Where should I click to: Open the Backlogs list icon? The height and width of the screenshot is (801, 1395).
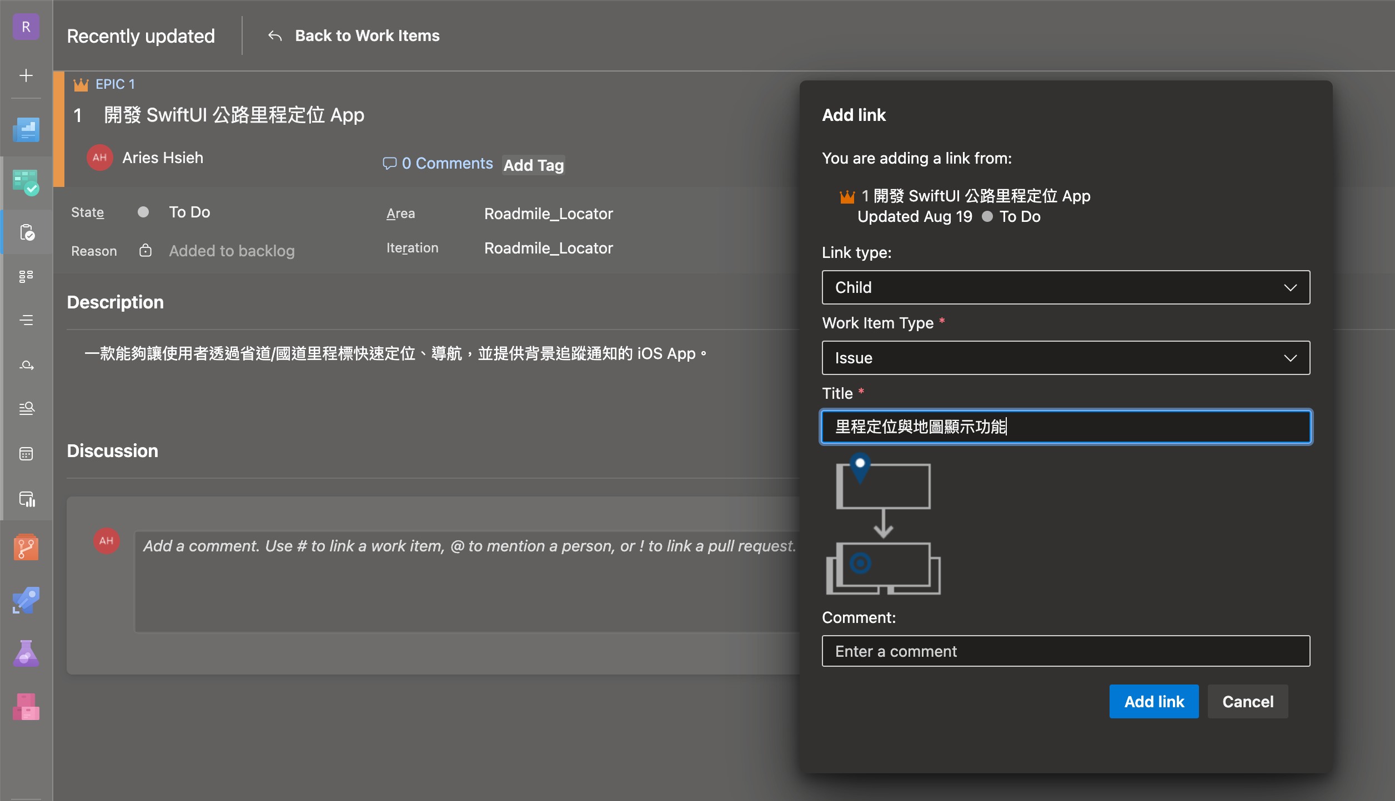tap(26, 320)
